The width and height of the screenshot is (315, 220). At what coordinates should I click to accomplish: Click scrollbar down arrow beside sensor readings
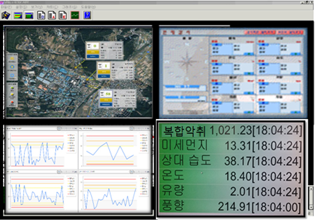pyautogui.click(x=311, y=207)
